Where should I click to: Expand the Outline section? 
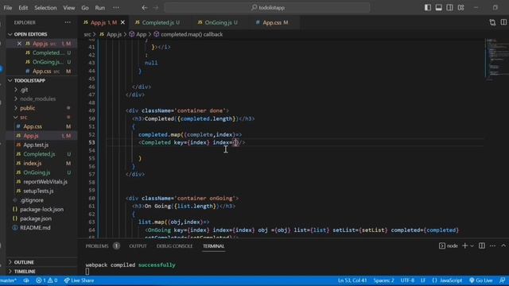pos(24,262)
